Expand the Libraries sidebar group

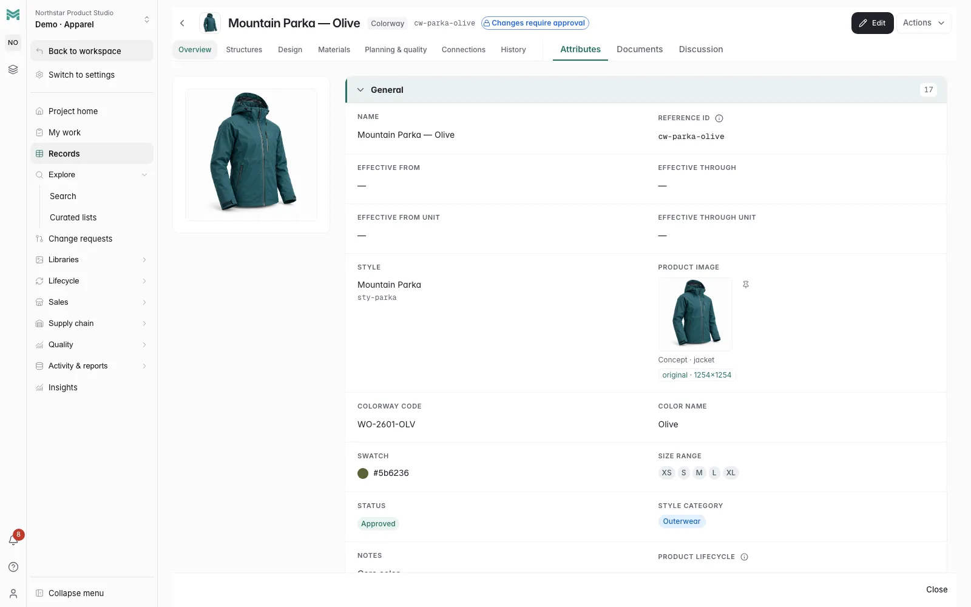[x=92, y=260]
